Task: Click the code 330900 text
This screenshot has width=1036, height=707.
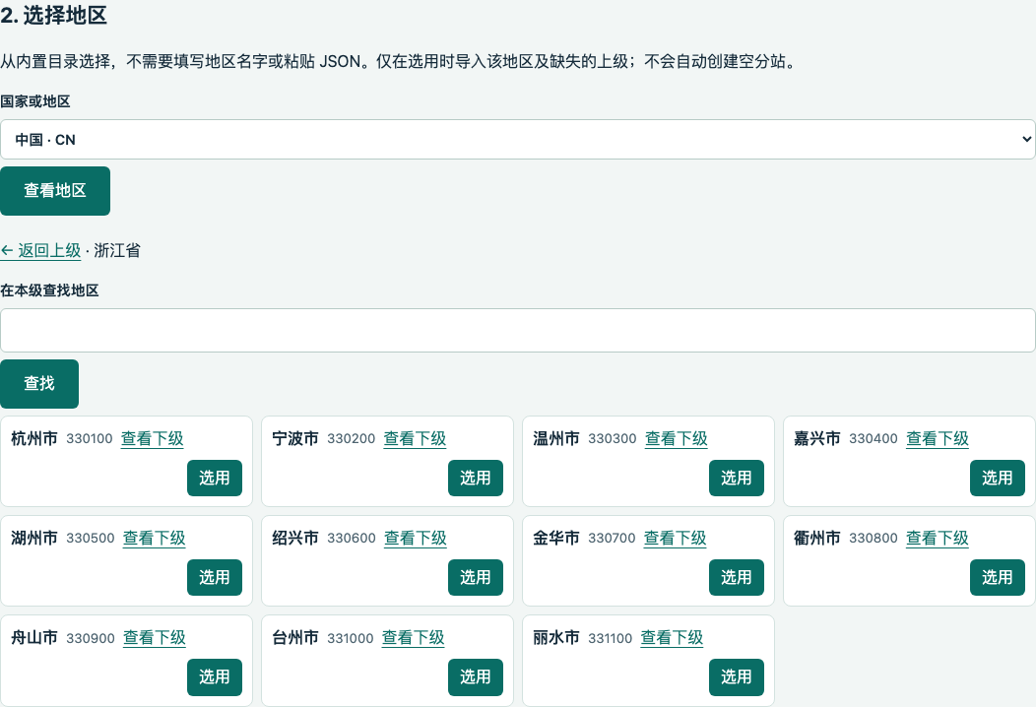Action: [90, 638]
